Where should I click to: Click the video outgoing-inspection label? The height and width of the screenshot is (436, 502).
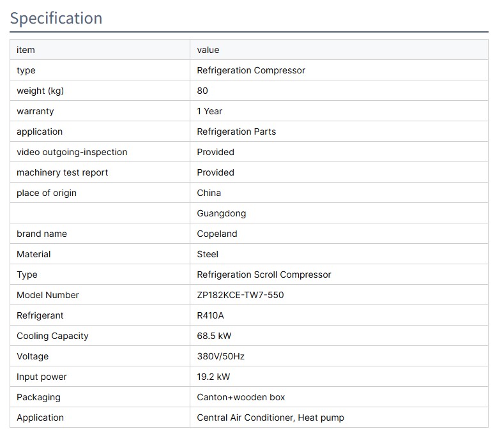pos(72,152)
